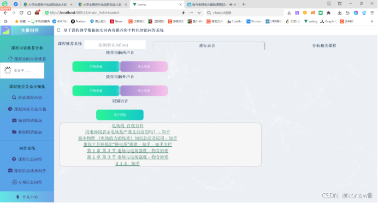This screenshot has height=203, width=378.
Task: Click the browser forward arrow
Action: pos(13,13)
